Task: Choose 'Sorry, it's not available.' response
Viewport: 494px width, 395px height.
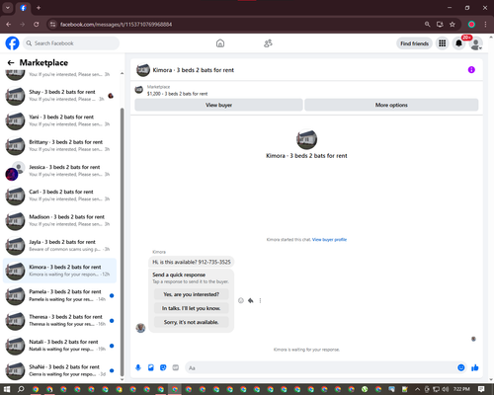Action: tap(191, 322)
